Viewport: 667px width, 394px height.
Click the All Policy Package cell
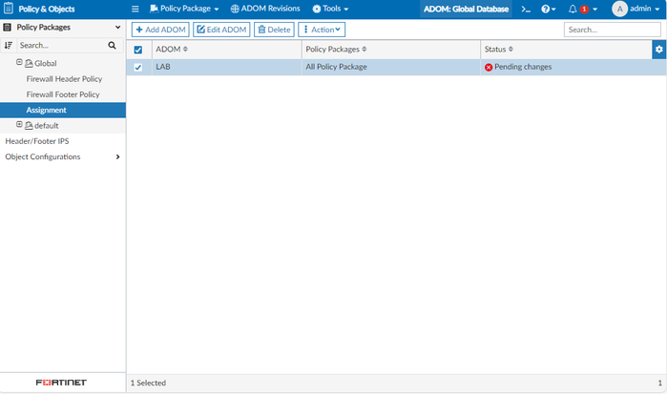[391, 67]
